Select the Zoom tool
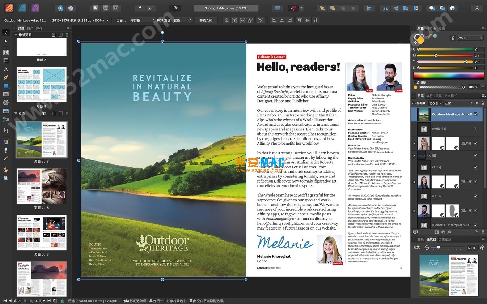The height and width of the screenshot is (304, 487). [x=6, y=178]
